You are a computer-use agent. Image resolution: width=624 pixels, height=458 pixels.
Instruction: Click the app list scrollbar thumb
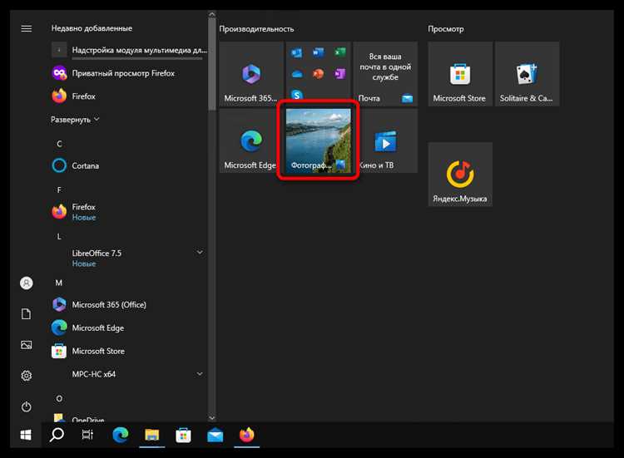212,64
